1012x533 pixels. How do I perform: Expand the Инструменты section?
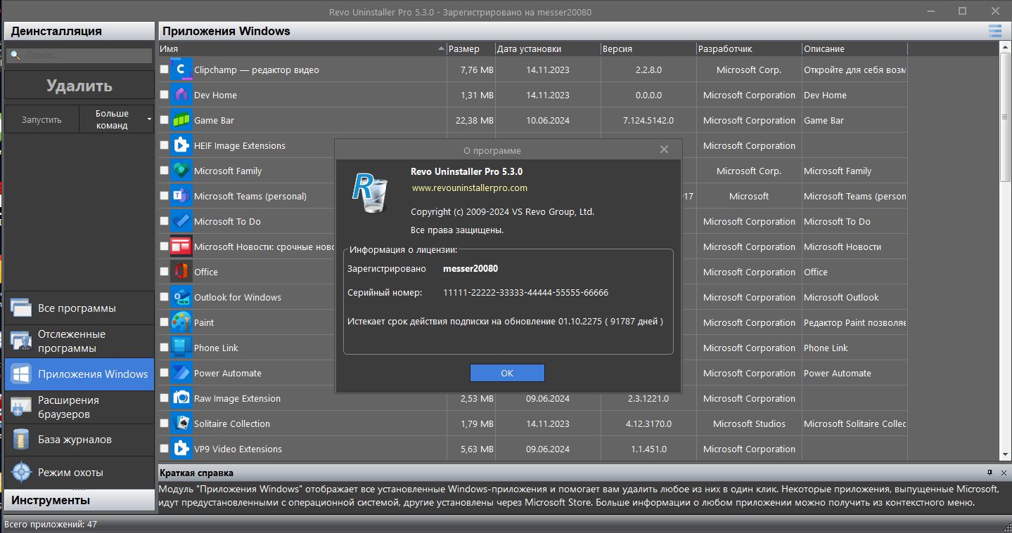(79, 500)
